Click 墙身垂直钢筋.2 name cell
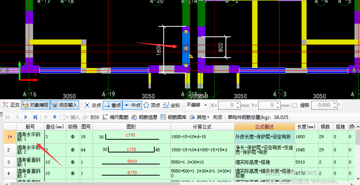This screenshot has height=185, width=360. coord(30,173)
